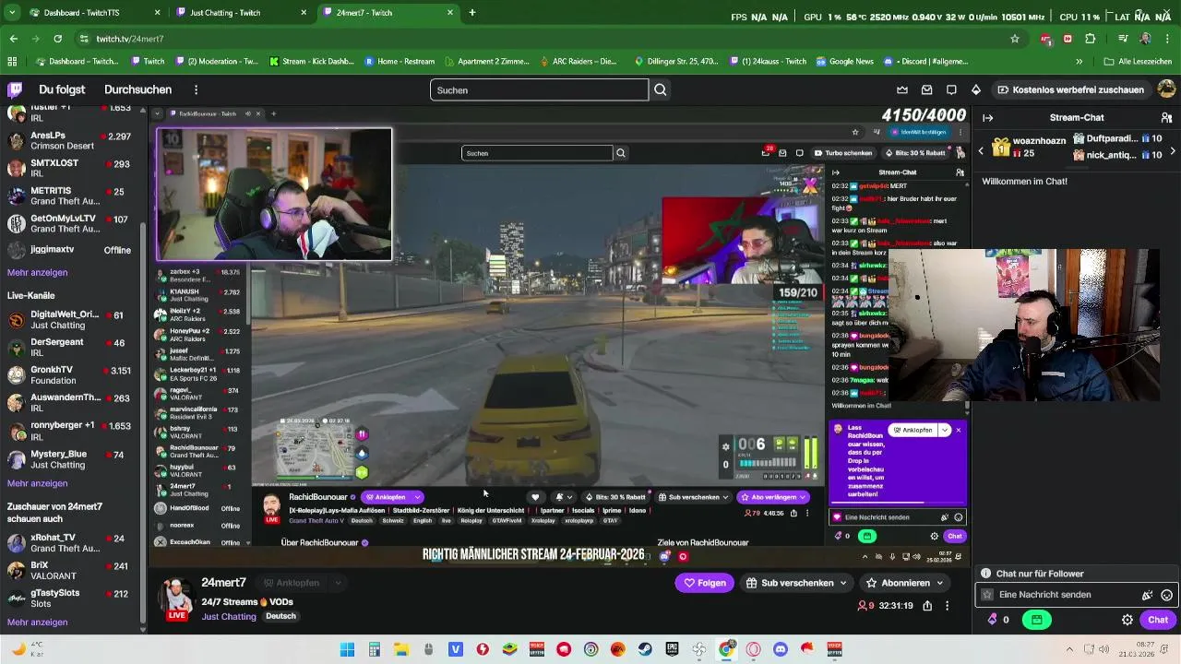The width and height of the screenshot is (1181, 664).
Task: Open Discord from the taskbar
Action: 781,649
